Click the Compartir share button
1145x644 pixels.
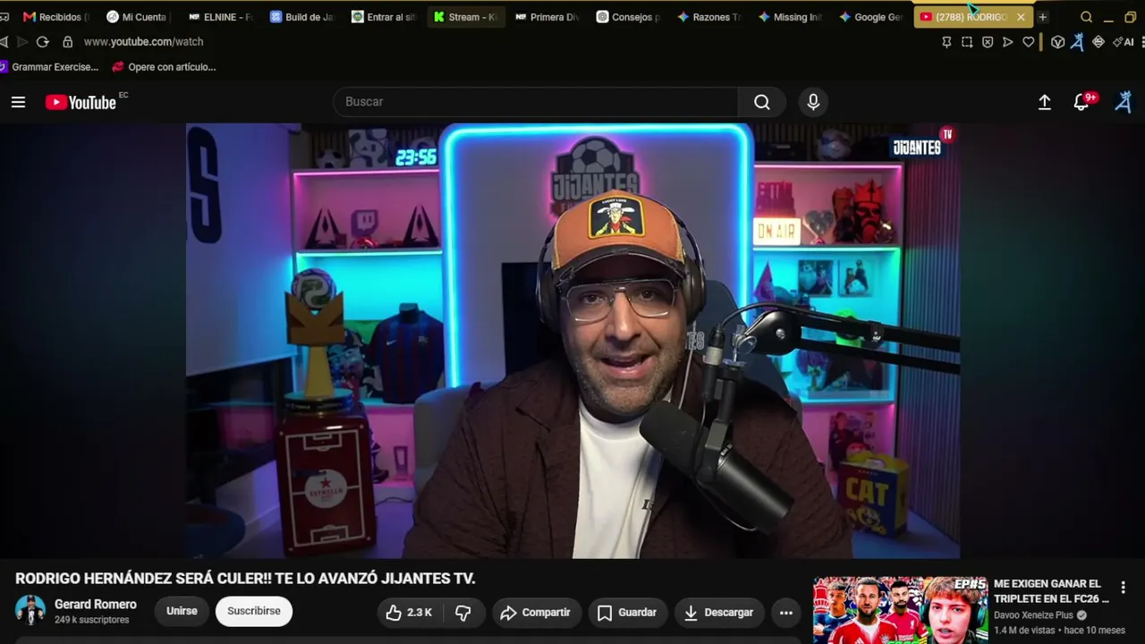[535, 613]
